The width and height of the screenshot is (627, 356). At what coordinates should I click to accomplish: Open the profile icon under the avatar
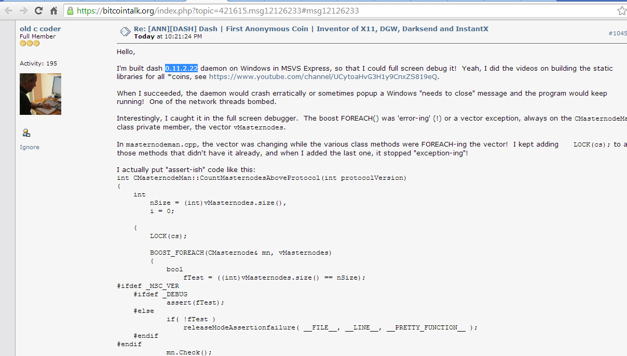[x=26, y=133]
